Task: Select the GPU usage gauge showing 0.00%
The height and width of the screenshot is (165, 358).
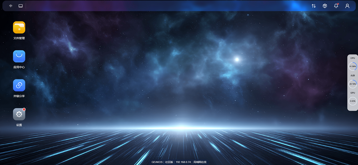Action: tap(353, 101)
